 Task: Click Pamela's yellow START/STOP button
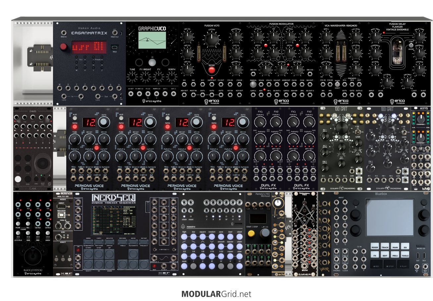(251, 234)
